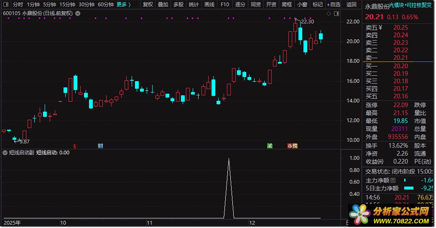Image resolution: width=436 pixels, height=228 pixels.
Task: Click the diamond icon above chart
Action: pyautogui.click(x=329, y=14)
